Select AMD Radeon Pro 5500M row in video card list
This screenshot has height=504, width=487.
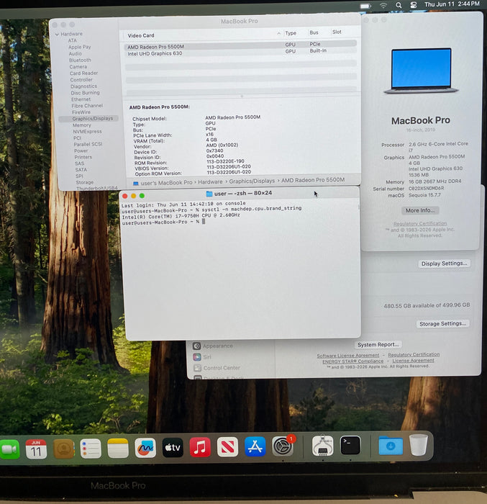[x=240, y=45]
